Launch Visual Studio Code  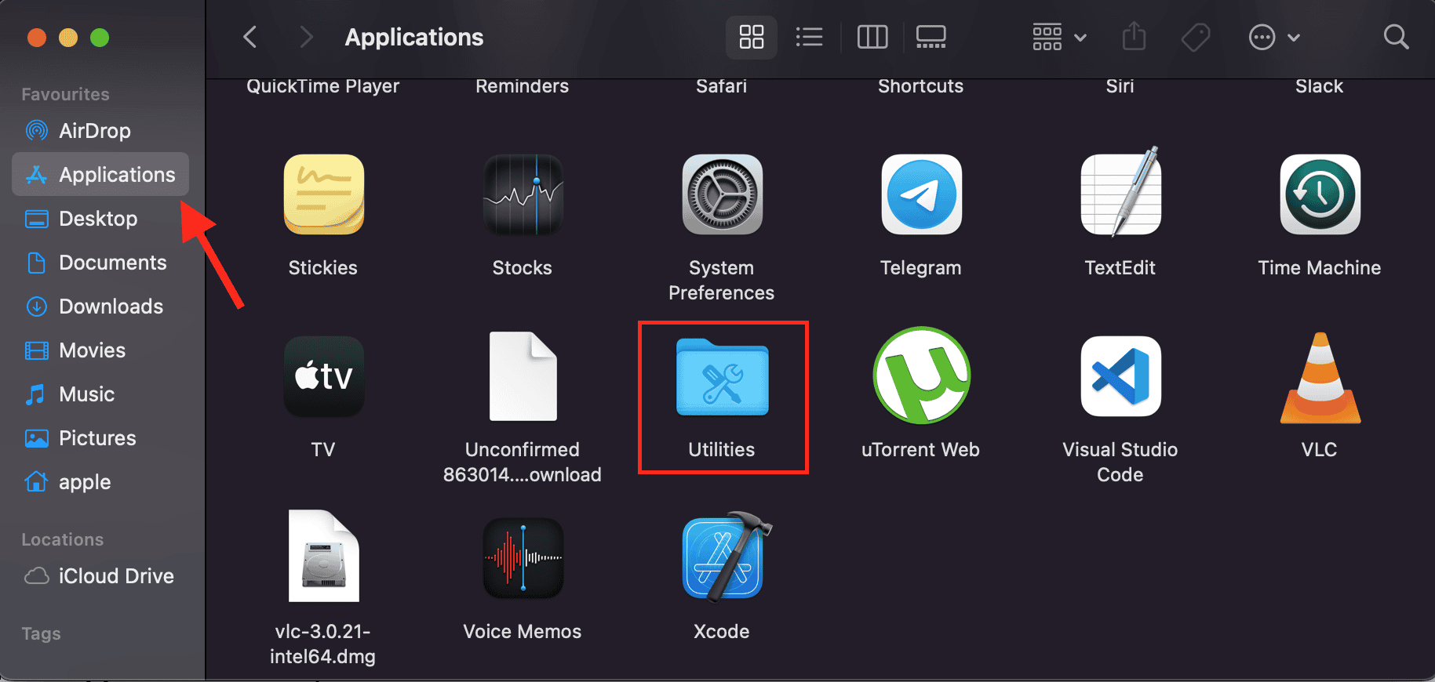[1120, 377]
